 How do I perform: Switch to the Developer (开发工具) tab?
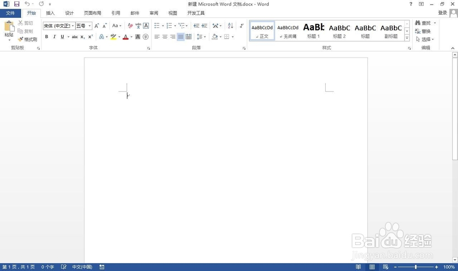196,13
